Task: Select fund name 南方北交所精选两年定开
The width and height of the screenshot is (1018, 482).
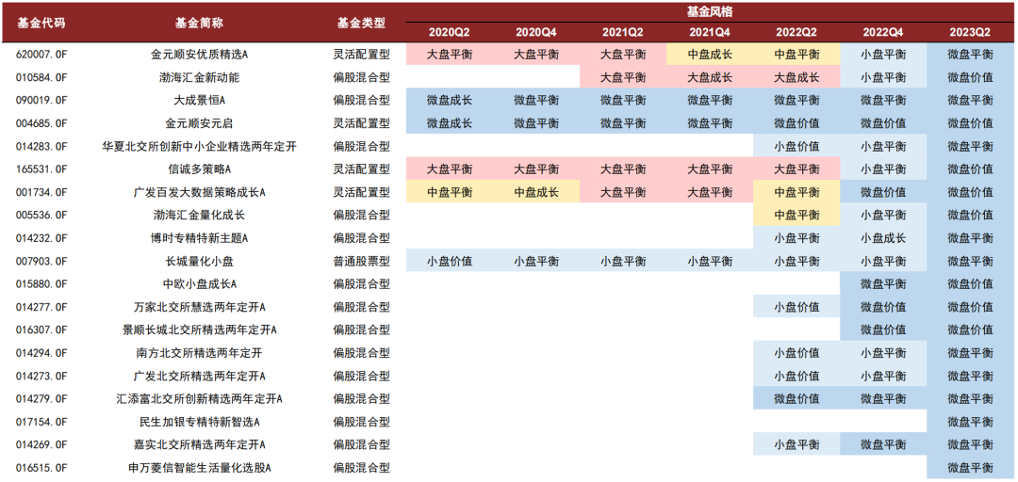Action: (200, 353)
